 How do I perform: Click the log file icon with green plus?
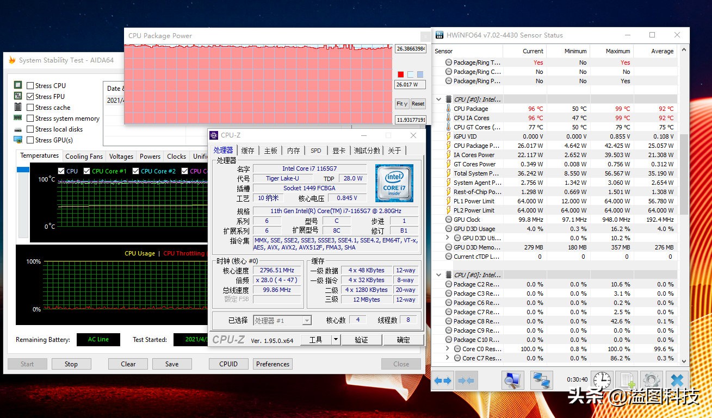coord(628,380)
